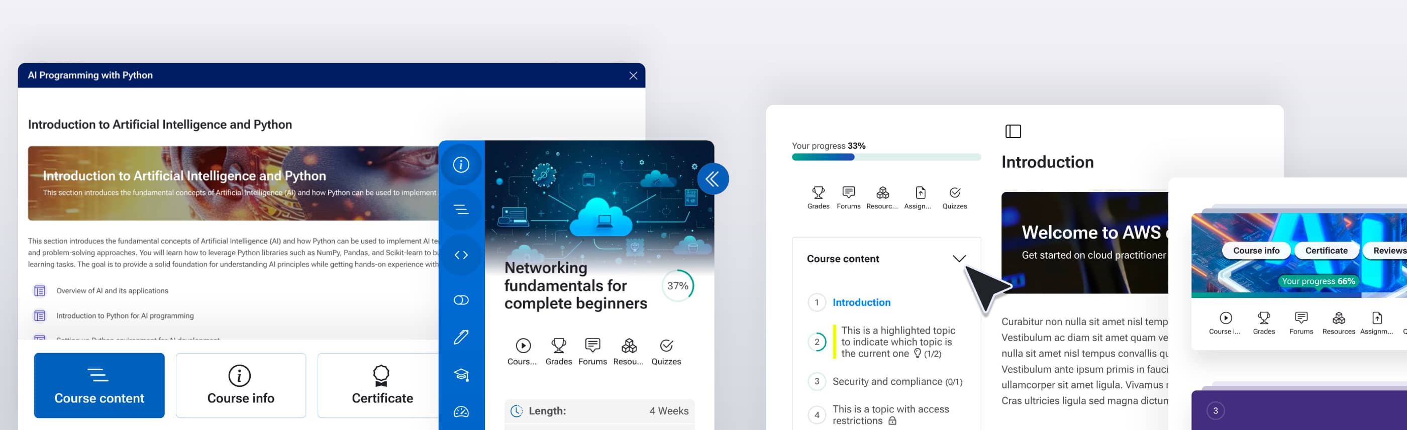Open Quizzes in the Networking fundamentals card

click(666, 352)
